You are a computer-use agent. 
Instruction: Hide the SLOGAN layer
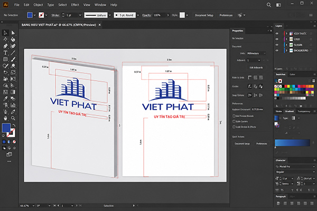pos(277,45)
